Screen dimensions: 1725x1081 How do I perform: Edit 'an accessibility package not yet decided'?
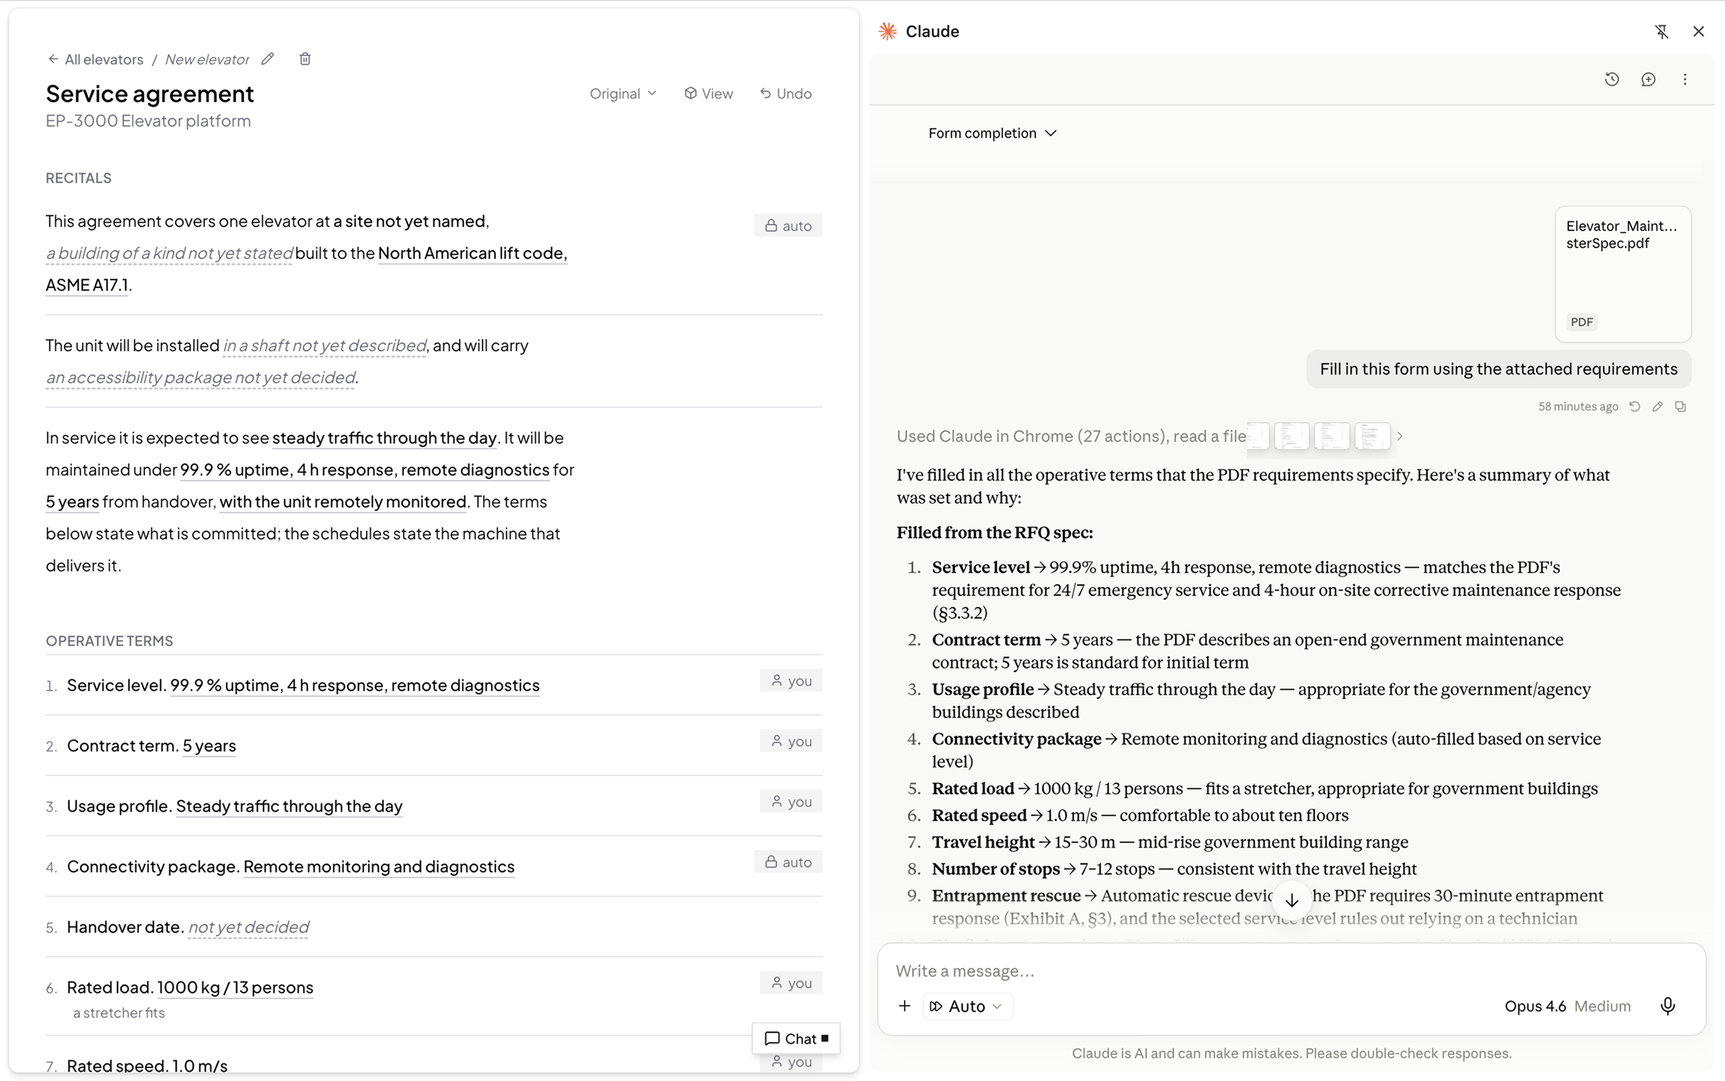click(x=201, y=377)
